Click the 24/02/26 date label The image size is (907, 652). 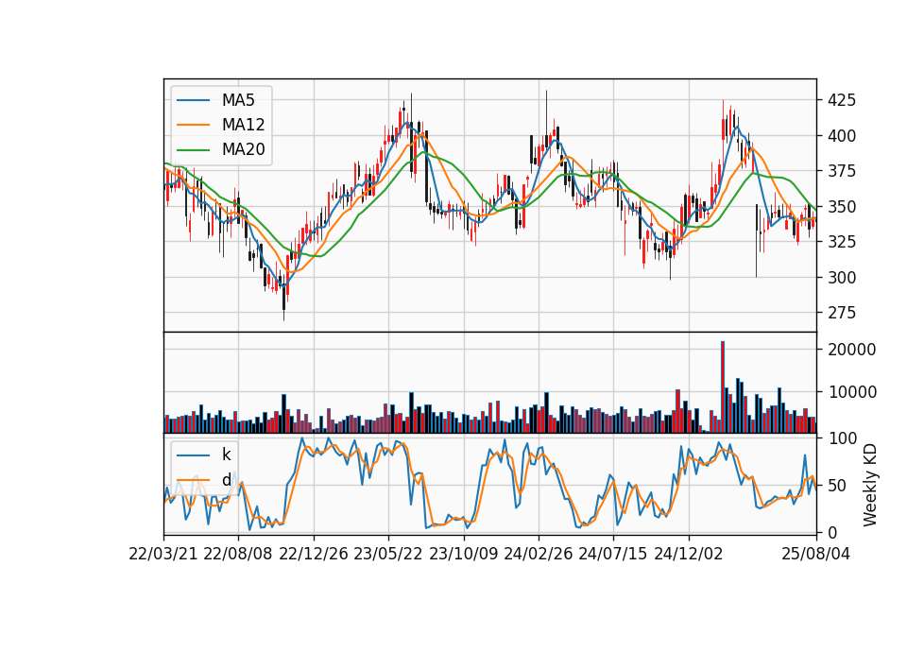click(538, 555)
